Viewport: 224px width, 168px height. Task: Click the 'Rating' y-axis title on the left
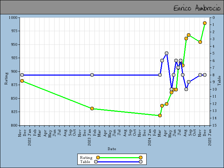coord(6,78)
